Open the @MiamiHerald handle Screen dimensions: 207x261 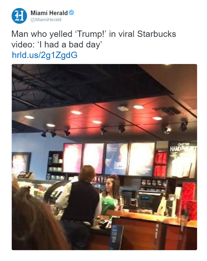click(46, 20)
